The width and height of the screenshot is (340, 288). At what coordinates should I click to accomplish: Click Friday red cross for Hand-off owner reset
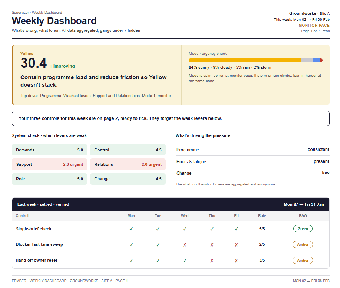[x=236, y=261]
